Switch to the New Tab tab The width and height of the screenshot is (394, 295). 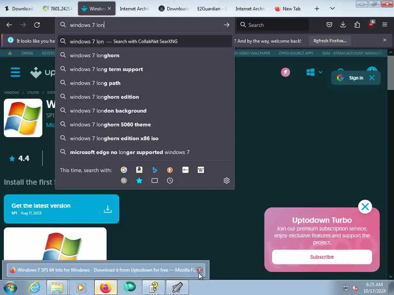[x=288, y=8]
